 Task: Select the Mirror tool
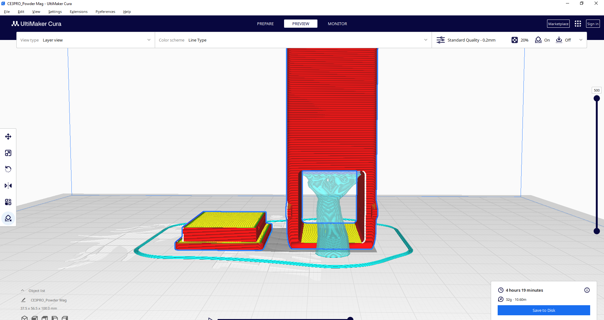point(8,186)
